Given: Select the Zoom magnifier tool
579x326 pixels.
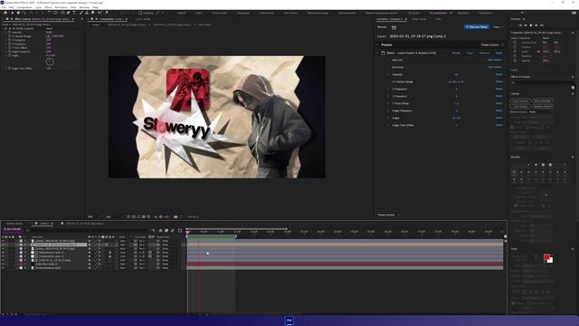Looking at the screenshot, I should 24,13.
